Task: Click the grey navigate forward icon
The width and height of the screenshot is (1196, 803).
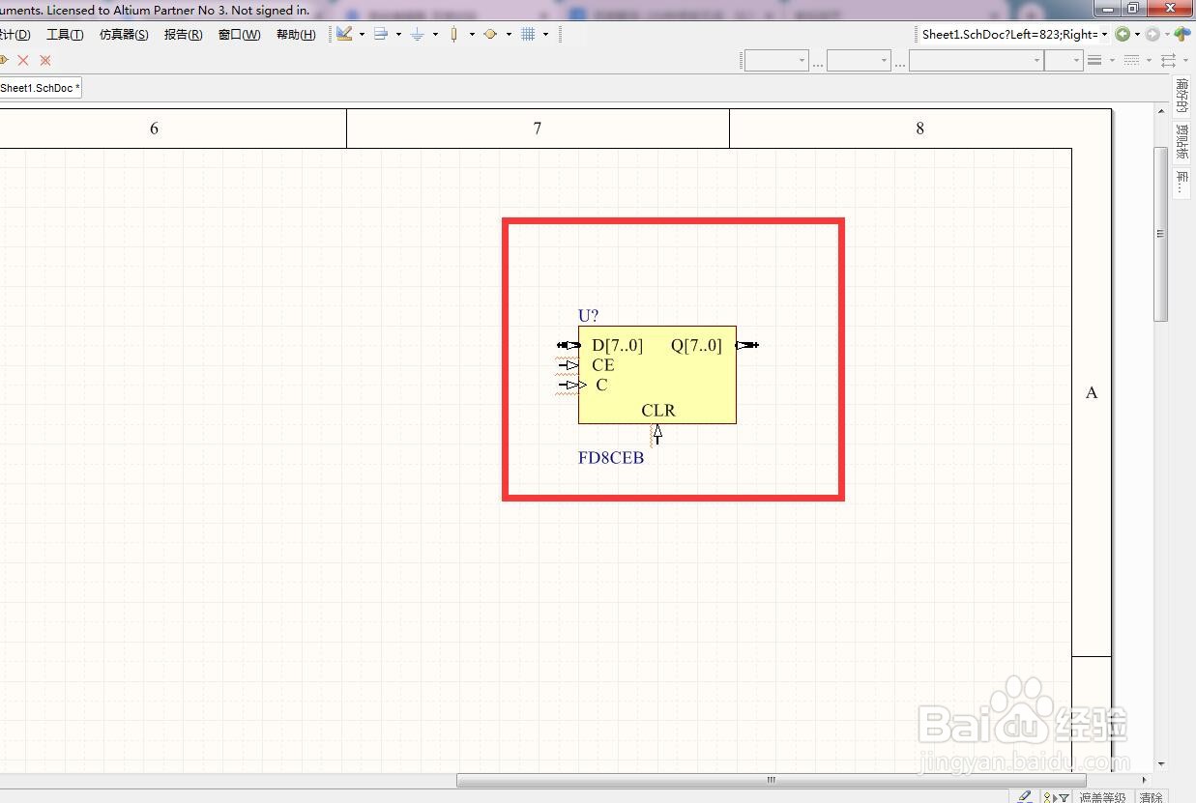Action: click(x=1152, y=34)
